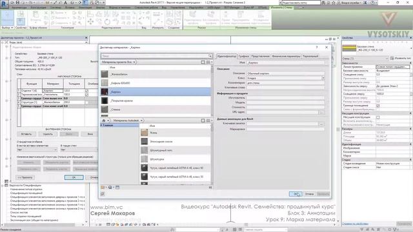
Task: Select the _Кафель 400x400 material thumbnail
Action: (105, 83)
